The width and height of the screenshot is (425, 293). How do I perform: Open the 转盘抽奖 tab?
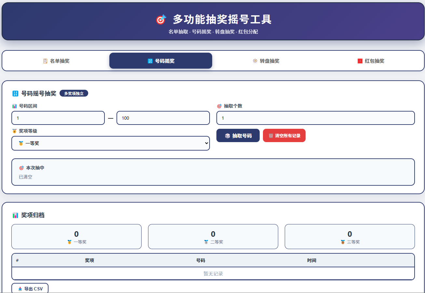click(266, 61)
